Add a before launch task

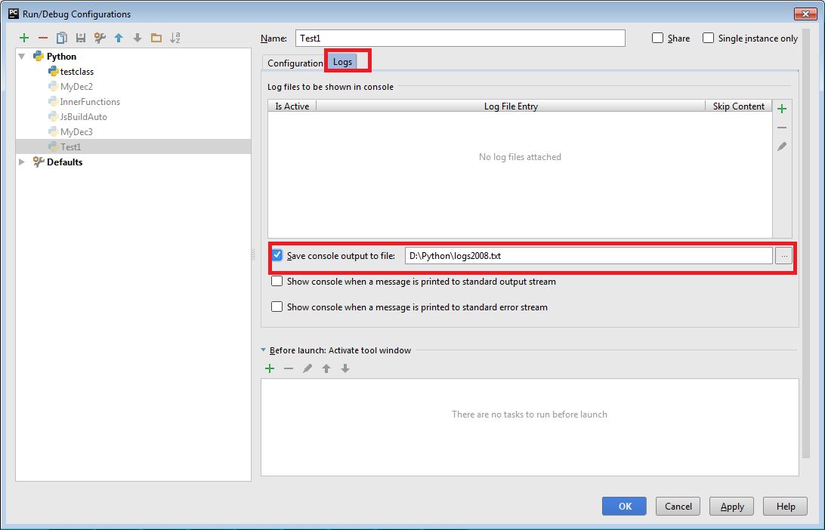click(x=270, y=368)
